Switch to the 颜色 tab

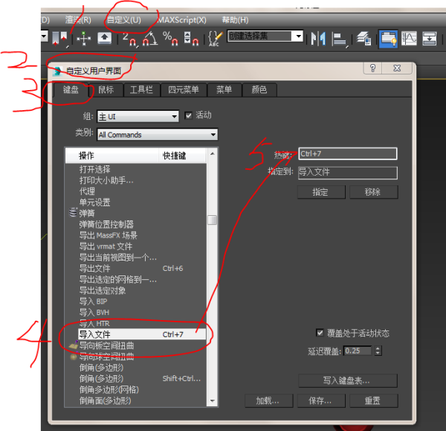tap(259, 90)
